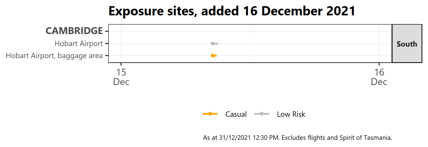Viewport: 428px width, 147px height.
Task: Click the tick mark beside baggage area label
Action: point(107,56)
